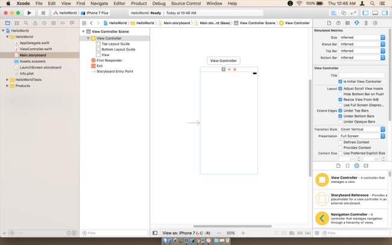Show the Media library icon
The height and width of the screenshot is (245, 392).
click(x=366, y=166)
